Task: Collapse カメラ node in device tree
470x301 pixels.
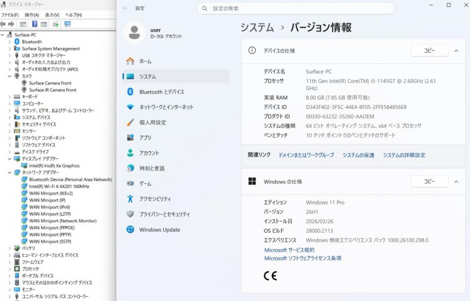Action: point(9,76)
